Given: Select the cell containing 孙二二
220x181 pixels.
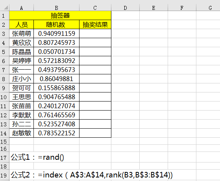Looking at the screenshot, I should [22, 124].
